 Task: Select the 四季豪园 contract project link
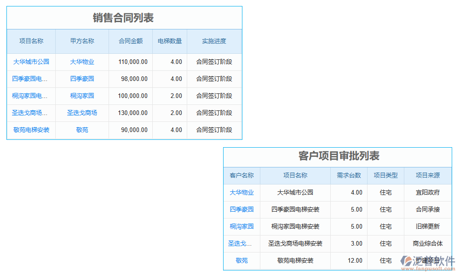[x=30, y=79]
